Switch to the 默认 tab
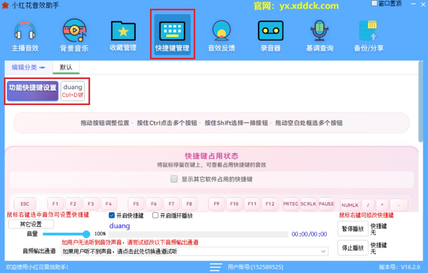 pyautogui.click(x=66, y=67)
